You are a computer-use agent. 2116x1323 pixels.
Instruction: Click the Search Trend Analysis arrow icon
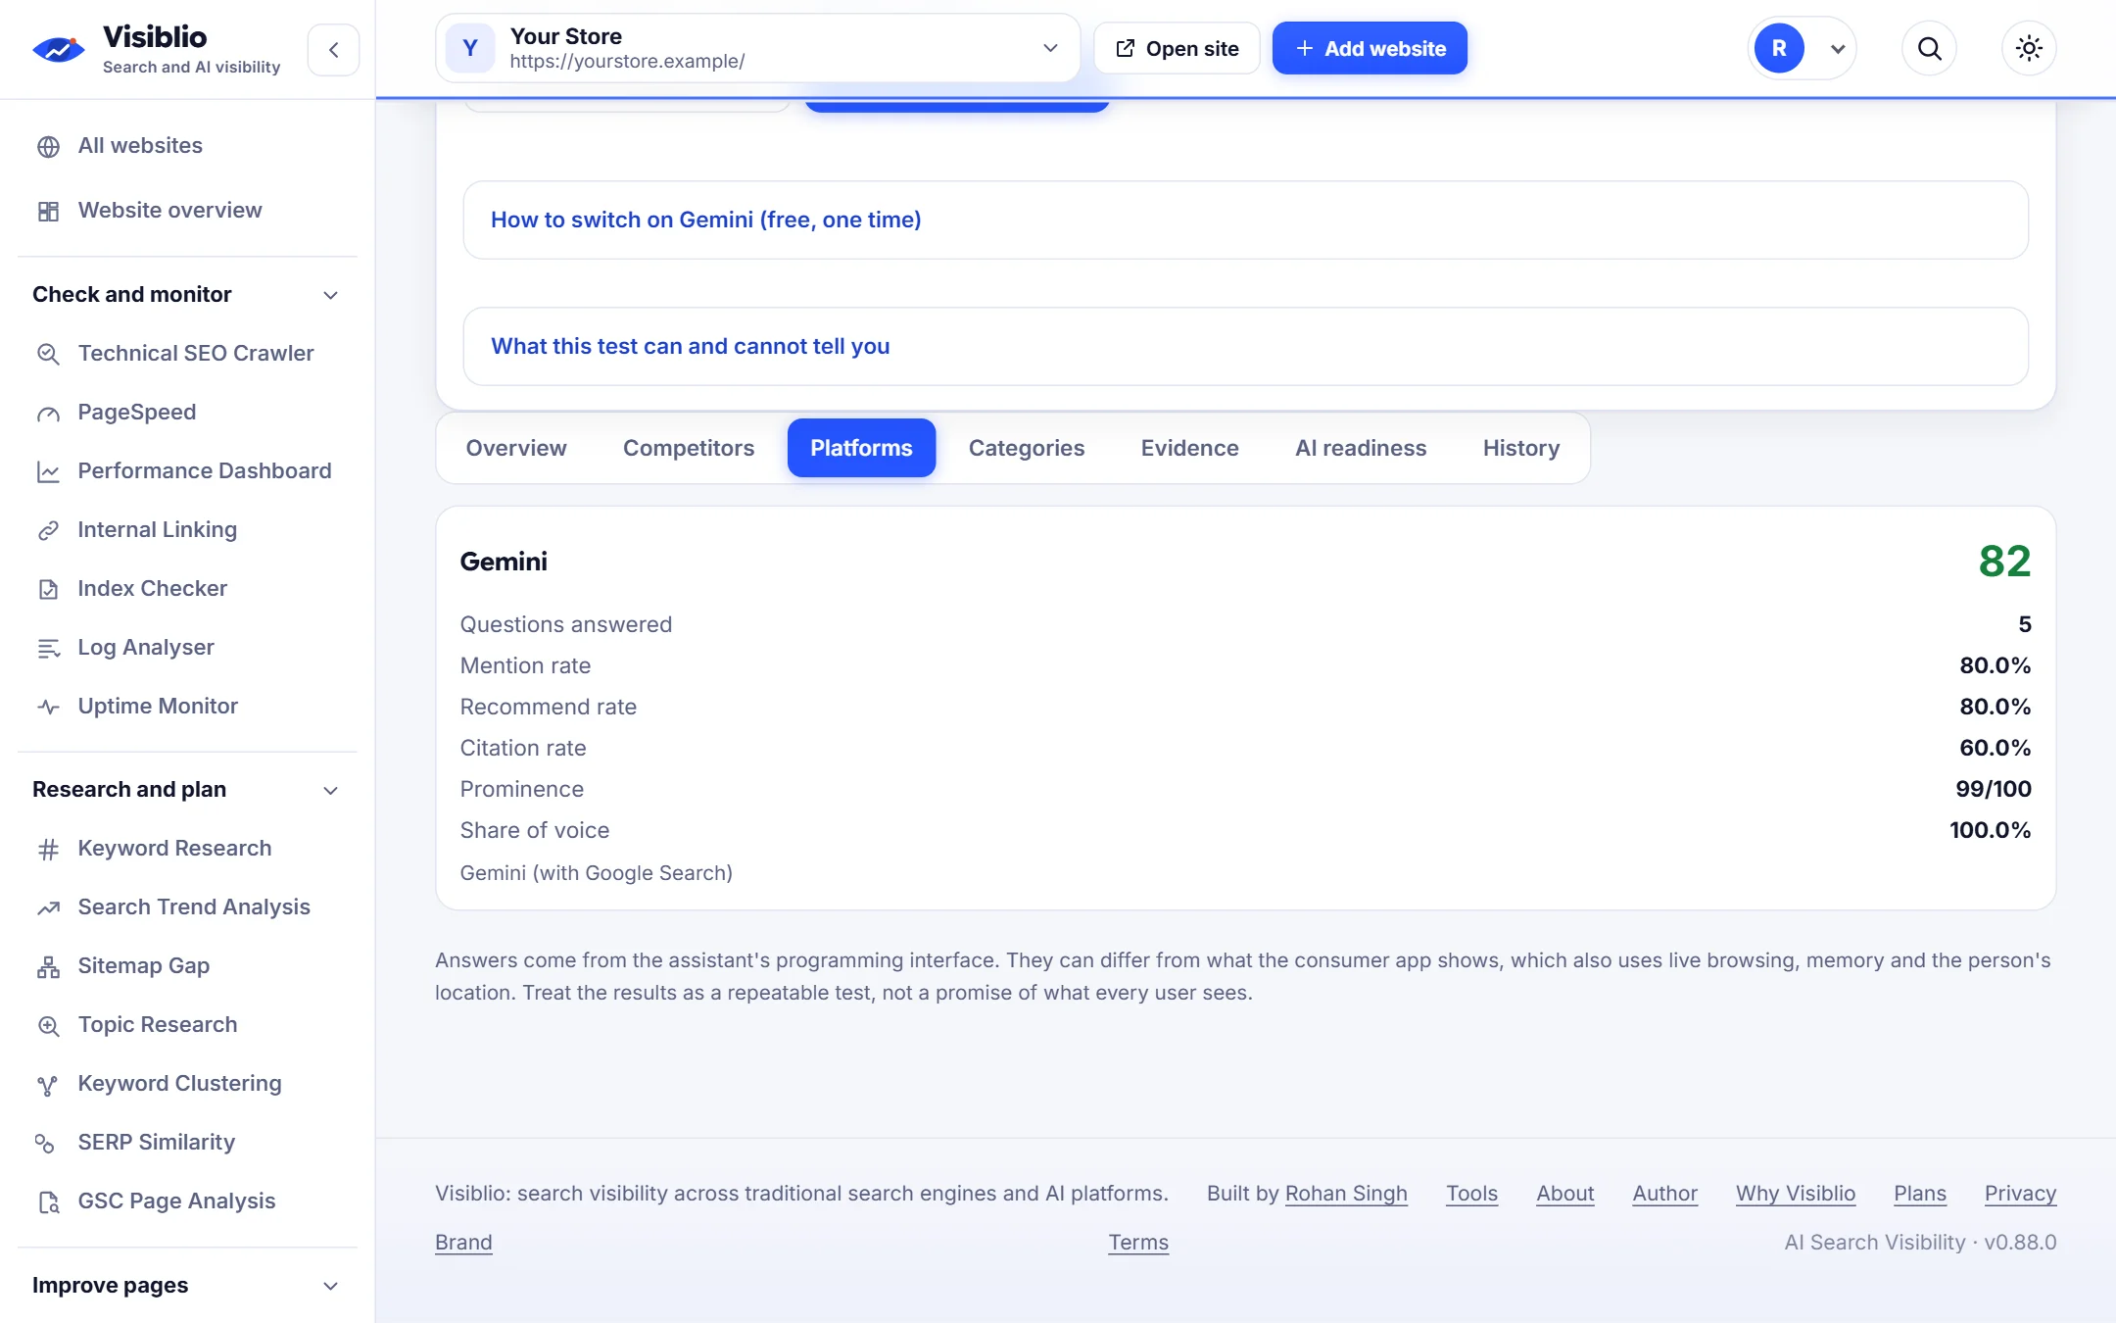(48, 907)
